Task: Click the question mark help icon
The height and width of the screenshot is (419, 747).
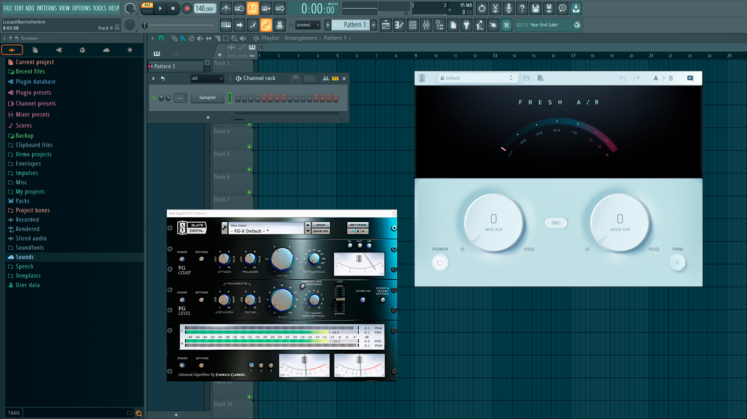Action: tap(522, 8)
